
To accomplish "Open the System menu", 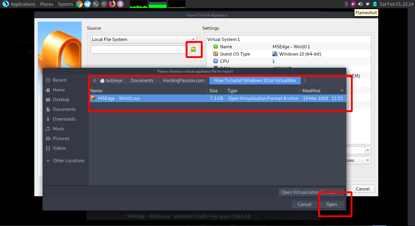I will (65, 4).
